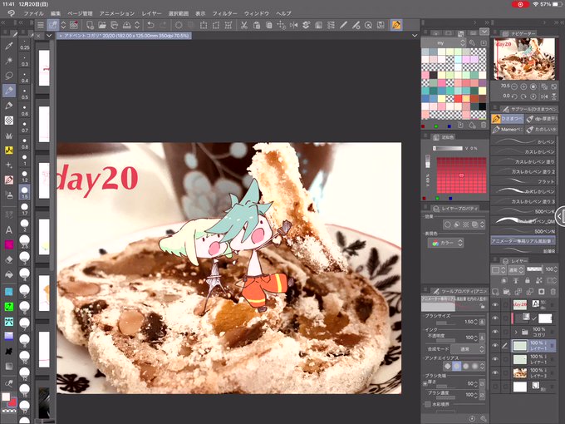The image size is (565, 424).
Task: Click the layer mask icon in the layer panel
Action: coord(541,291)
